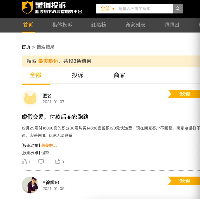The image size is (200, 199).
Task: Open the 最美黔运 merchant link under 投诉对象
Action: (49, 145)
